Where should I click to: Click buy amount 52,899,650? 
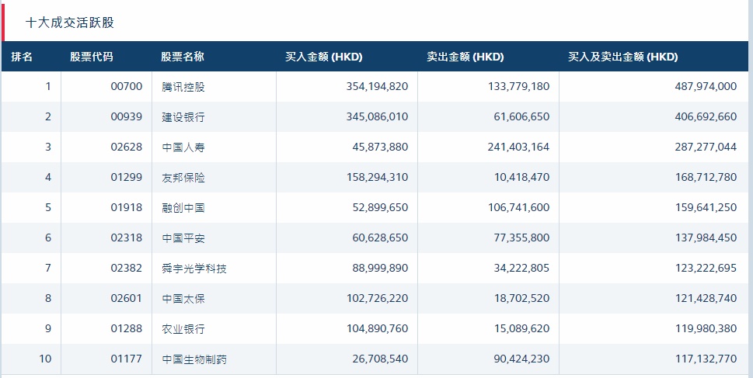[380, 207]
